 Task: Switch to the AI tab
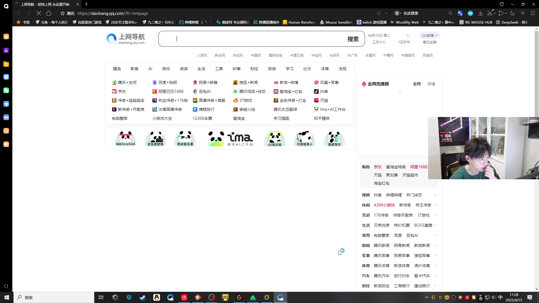(x=150, y=69)
